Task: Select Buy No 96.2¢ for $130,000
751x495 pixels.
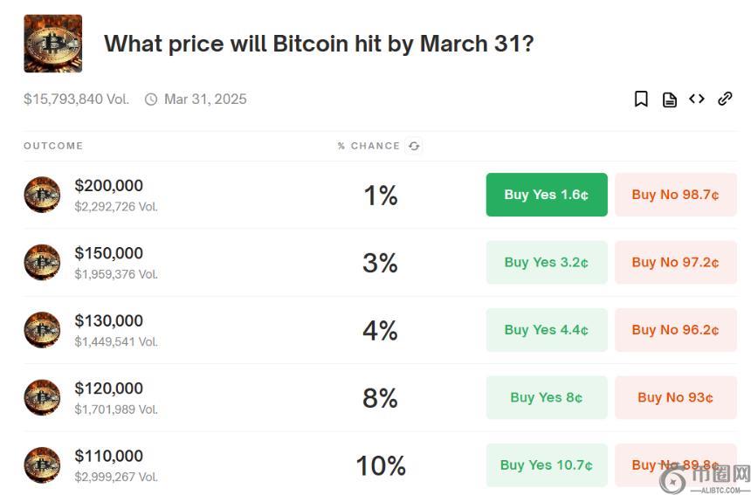Action: (675, 330)
